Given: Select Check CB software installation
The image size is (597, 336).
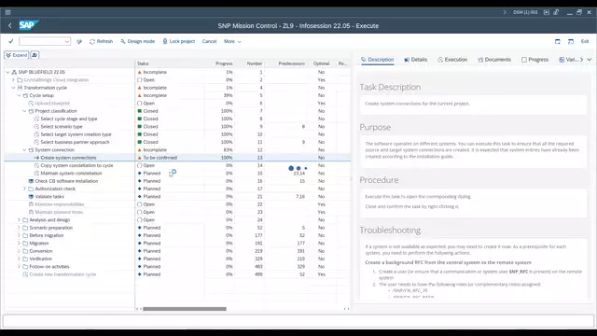Looking at the screenshot, I should pyautogui.click(x=66, y=181).
